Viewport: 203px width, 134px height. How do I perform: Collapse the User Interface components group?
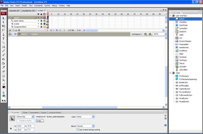pos(171,16)
